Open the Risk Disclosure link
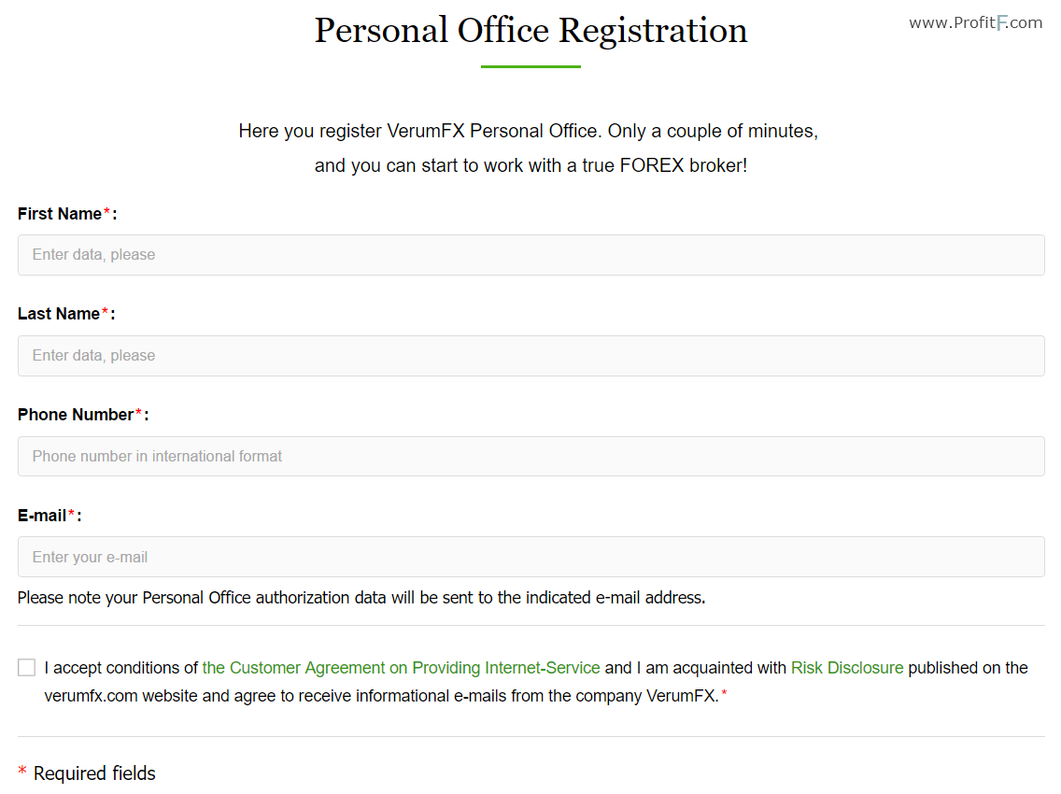 click(x=847, y=668)
